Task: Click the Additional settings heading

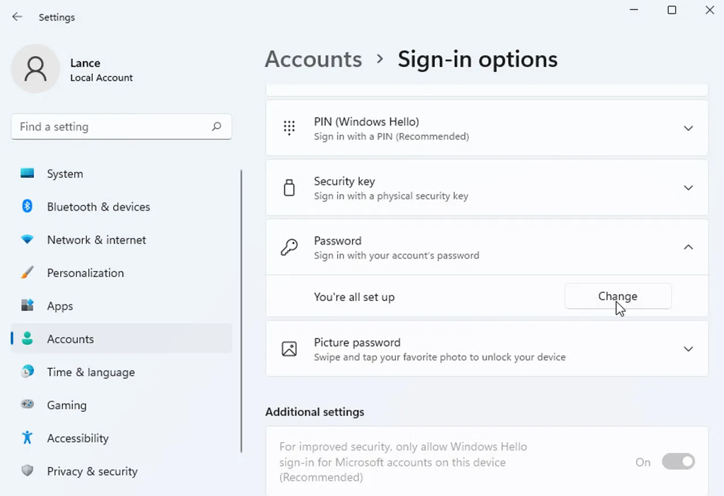Action: 315,411
